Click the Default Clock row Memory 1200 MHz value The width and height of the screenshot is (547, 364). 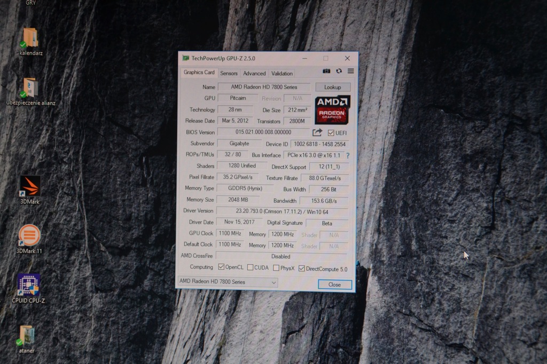coord(282,246)
